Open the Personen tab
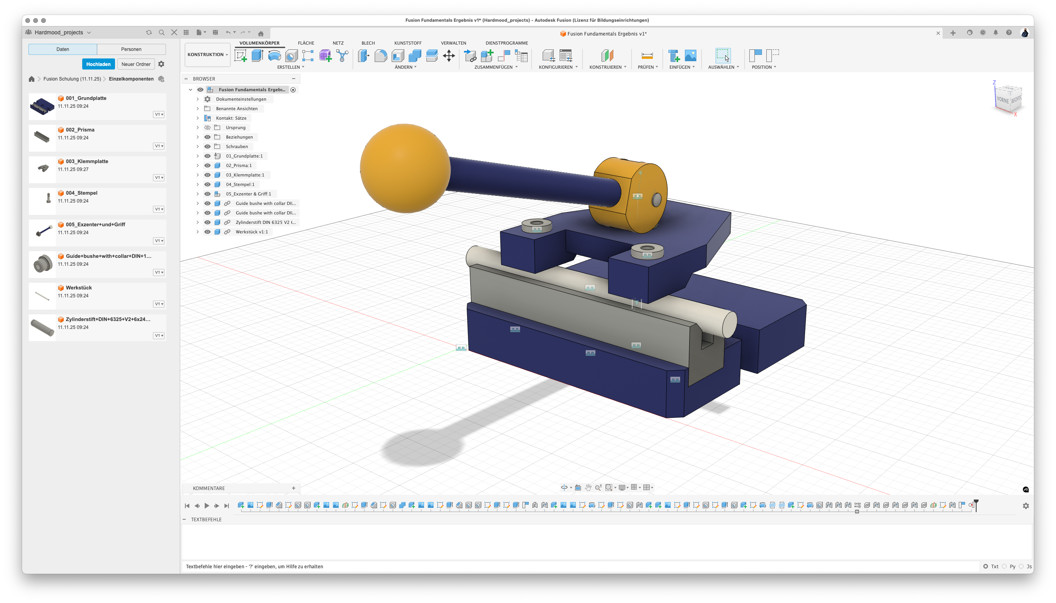Viewport: 1056px width, 603px height. tap(131, 49)
